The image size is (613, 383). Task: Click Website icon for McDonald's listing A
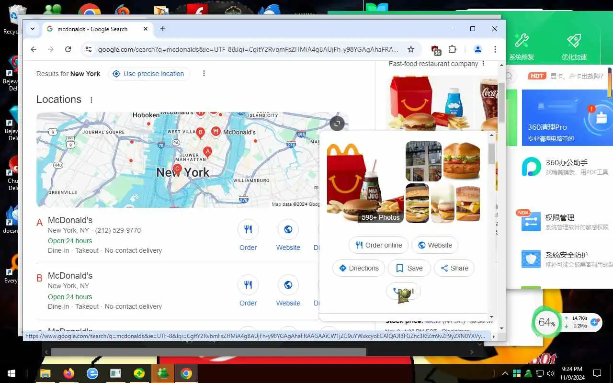(288, 229)
